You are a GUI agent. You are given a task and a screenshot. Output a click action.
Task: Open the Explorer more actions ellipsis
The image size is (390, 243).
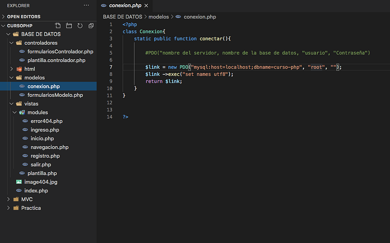(x=86, y=5)
